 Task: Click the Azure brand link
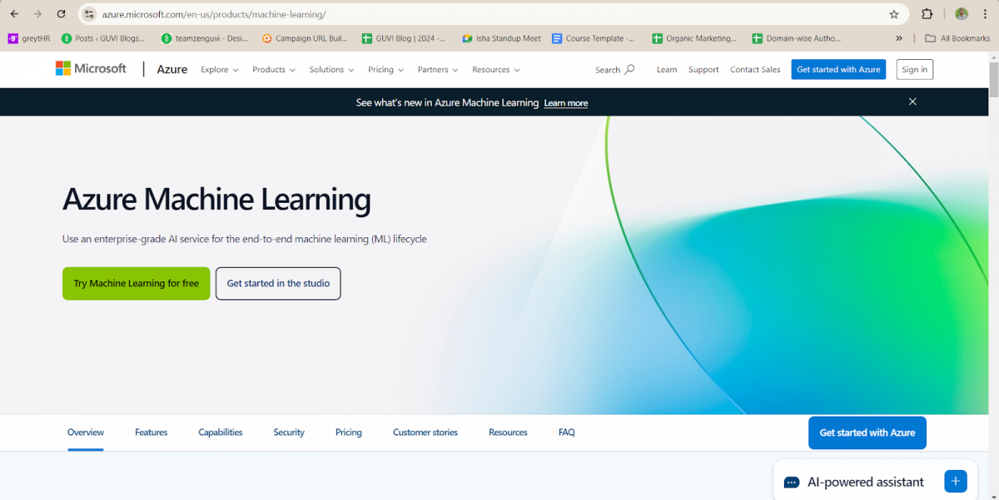pyautogui.click(x=172, y=70)
